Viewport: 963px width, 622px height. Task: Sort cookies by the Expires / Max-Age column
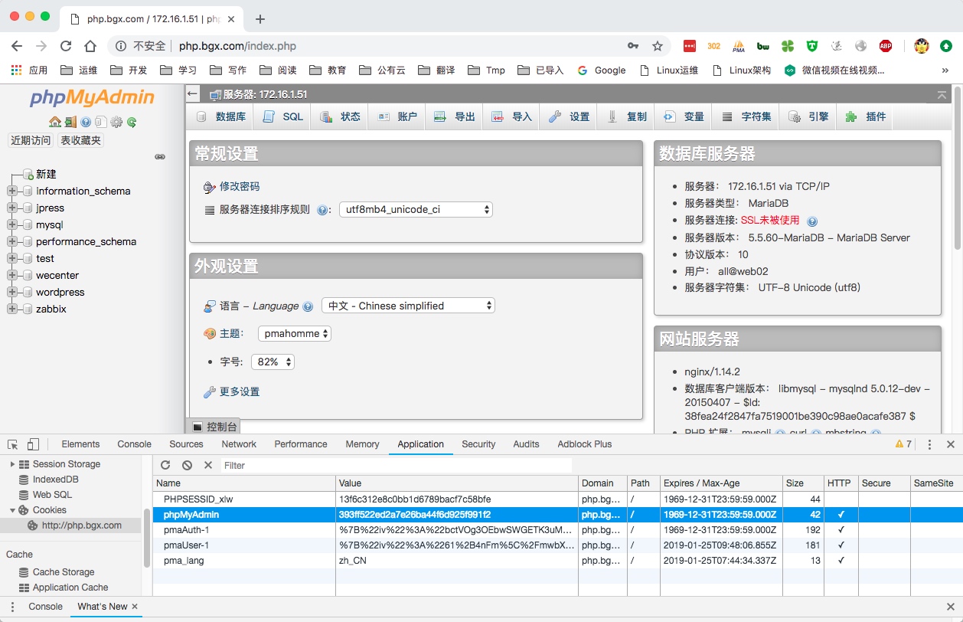pos(722,483)
